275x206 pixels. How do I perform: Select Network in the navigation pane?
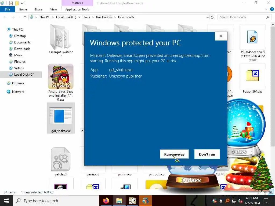point(18,92)
